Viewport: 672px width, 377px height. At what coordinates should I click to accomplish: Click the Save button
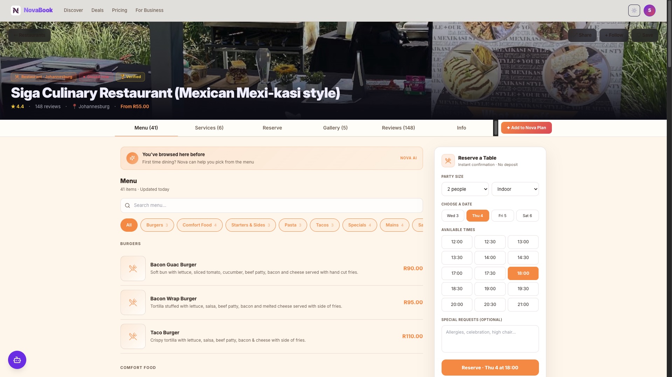645,35
